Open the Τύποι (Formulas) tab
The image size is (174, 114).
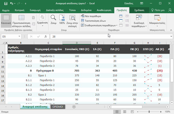72,10
